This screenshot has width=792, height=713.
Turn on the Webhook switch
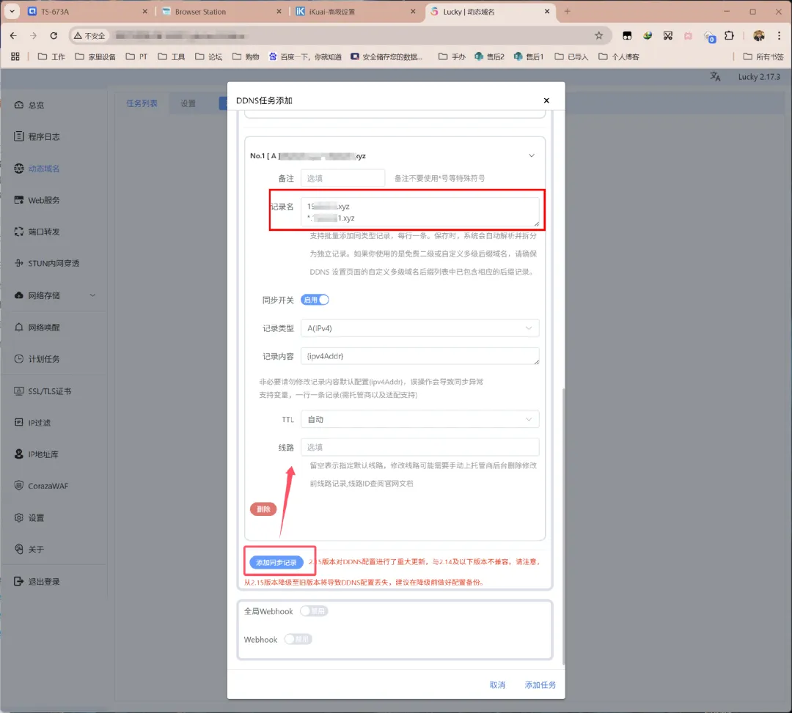click(298, 640)
